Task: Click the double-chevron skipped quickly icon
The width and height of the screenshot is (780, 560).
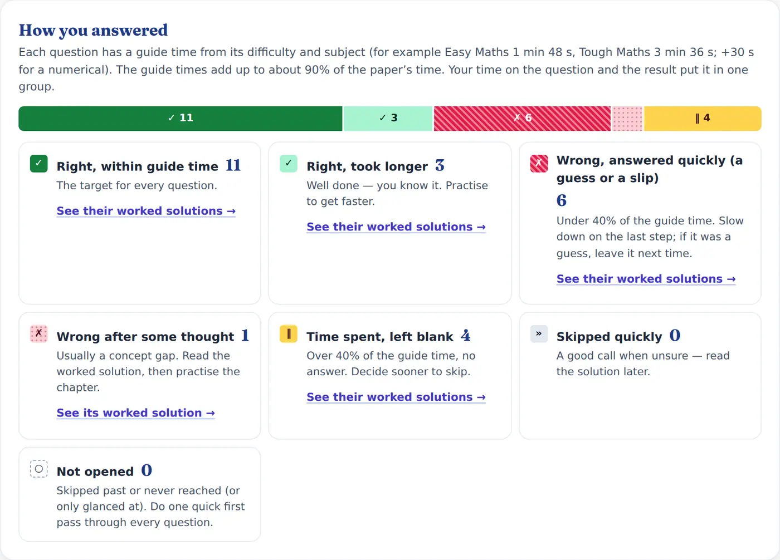Action: click(x=539, y=334)
